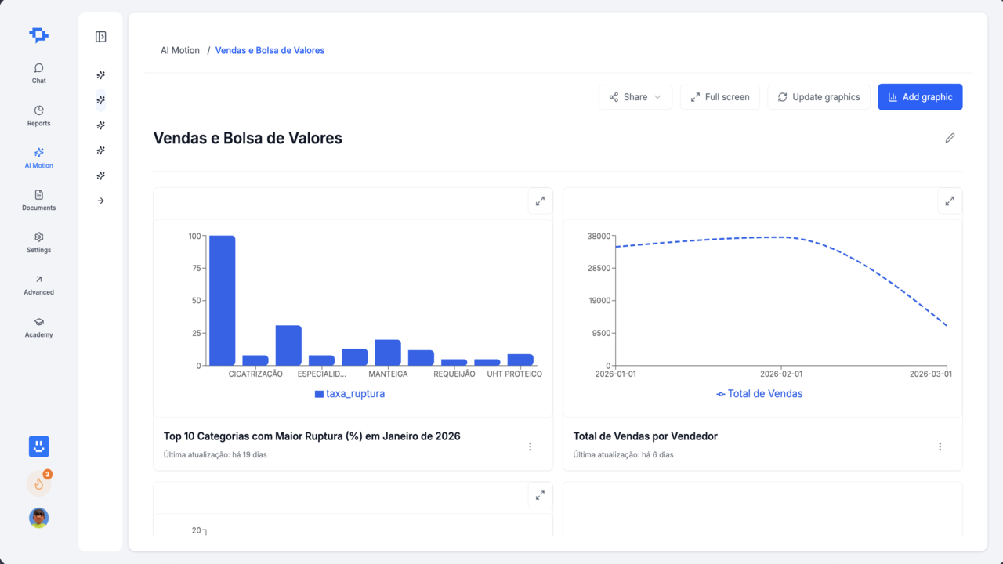The image size is (1003, 564).
Task: Click the Add graphic button
Action: pyautogui.click(x=920, y=97)
